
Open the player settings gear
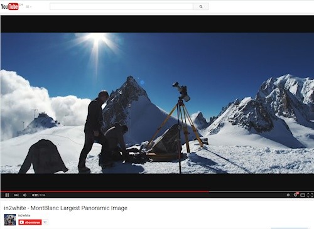pyautogui.click(x=296, y=194)
